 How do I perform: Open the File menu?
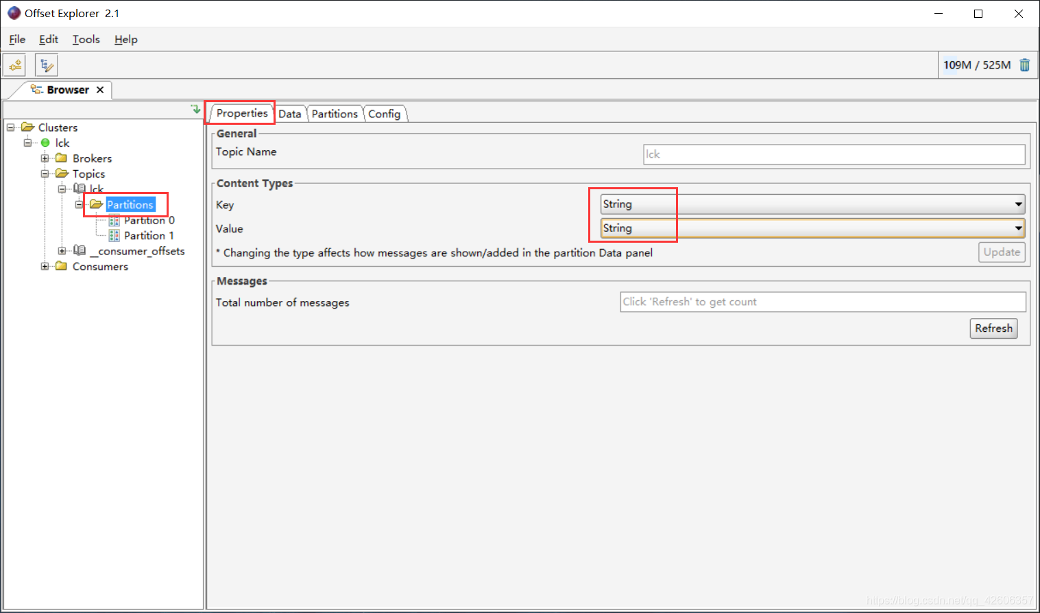17,39
